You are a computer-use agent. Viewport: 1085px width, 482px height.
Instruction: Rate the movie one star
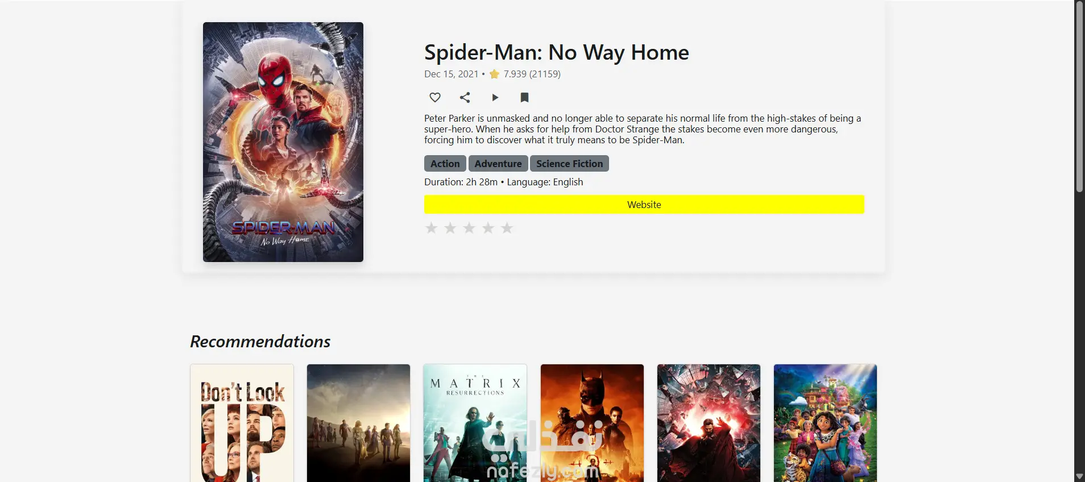click(x=431, y=228)
